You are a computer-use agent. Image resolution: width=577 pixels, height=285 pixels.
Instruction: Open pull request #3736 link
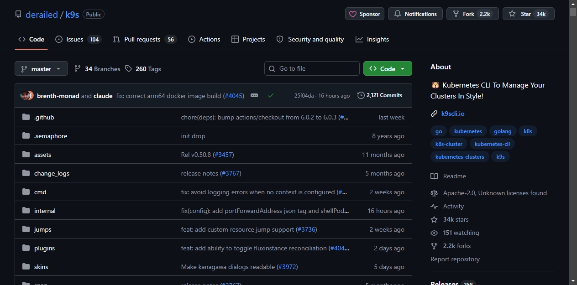[306, 229]
